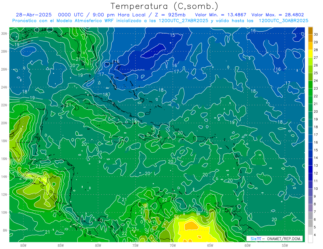323x249 pixels.
Task: Click the "60W" longitude axis label
Action: [248, 246]
